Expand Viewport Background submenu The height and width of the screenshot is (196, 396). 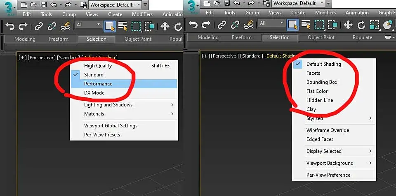click(334, 163)
